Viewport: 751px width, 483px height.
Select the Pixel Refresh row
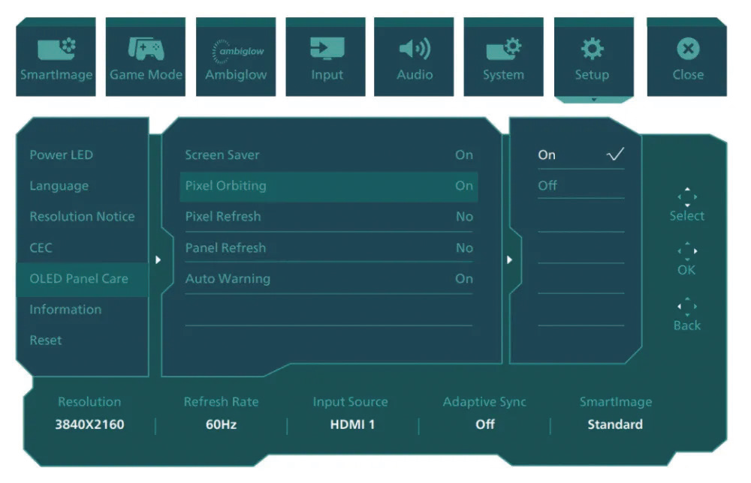[x=329, y=217]
